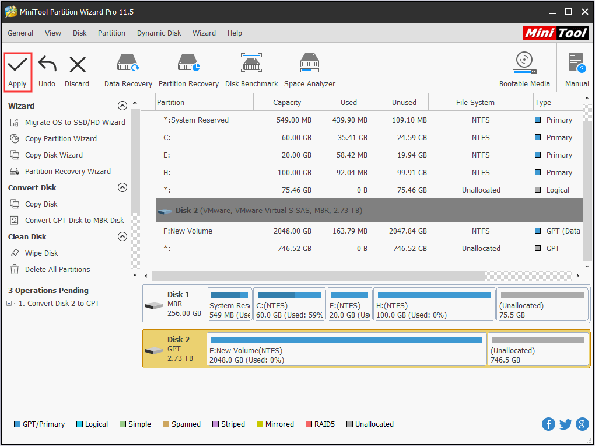595x446 pixels.
Task: Open Partition Recovery tool
Action: tap(188, 71)
